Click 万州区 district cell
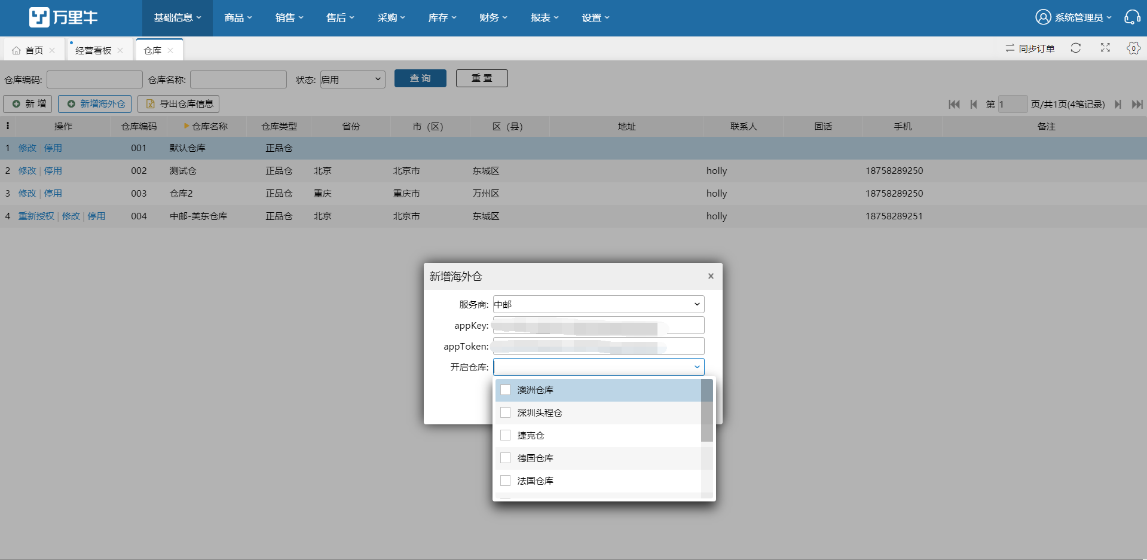 (486, 194)
